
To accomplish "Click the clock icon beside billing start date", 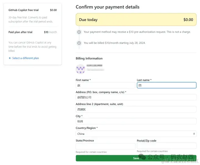I will click(x=79, y=43).
